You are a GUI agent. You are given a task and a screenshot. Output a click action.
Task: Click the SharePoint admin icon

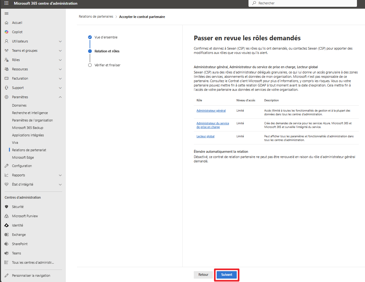[6, 244]
